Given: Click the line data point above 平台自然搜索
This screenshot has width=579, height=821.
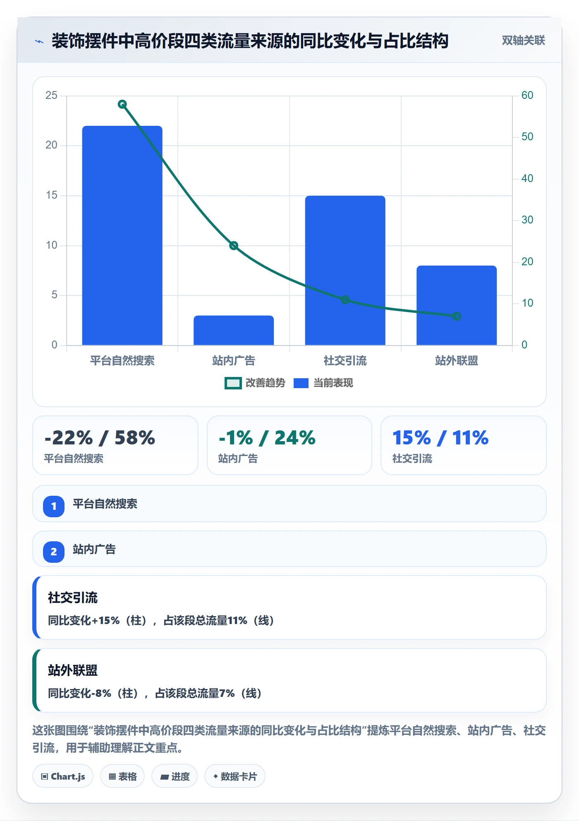Looking at the screenshot, I should tap(122, 104).
